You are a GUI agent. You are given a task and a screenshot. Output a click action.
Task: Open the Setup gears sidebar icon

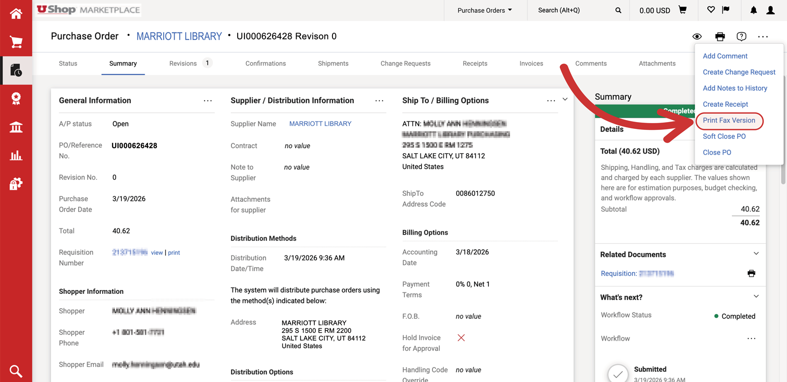pyautogui.click(x=16, y=184)
